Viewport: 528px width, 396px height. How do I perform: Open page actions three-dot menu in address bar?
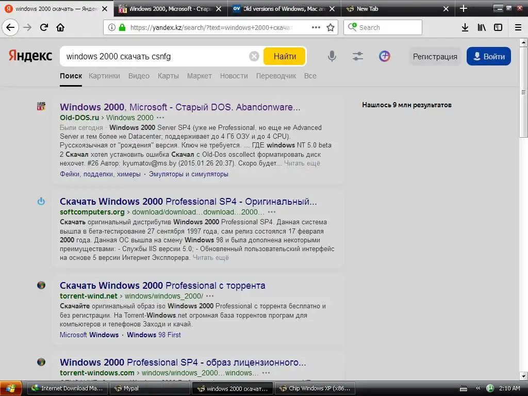coord(316,27)
